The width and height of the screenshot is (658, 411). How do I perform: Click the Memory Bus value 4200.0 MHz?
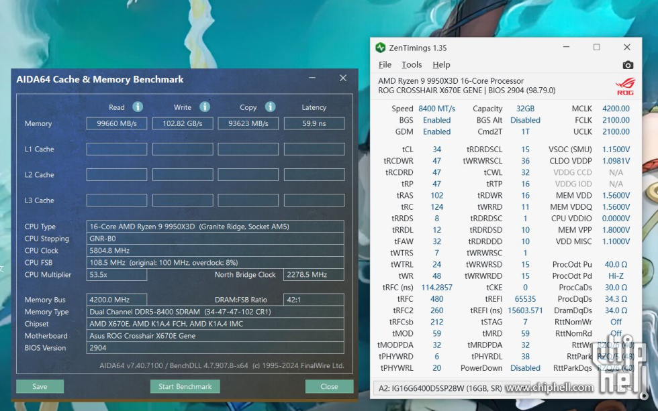[117, 300]
